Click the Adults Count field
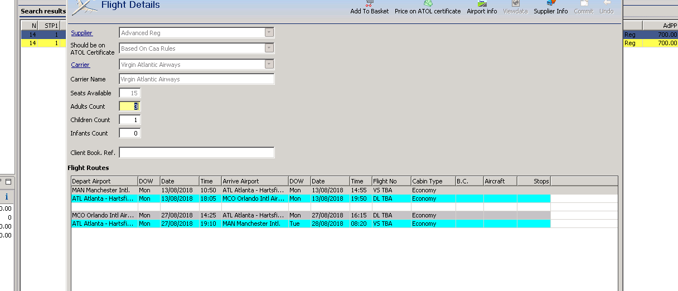This screenshot has width=678, height=291. tap(130, 106)
